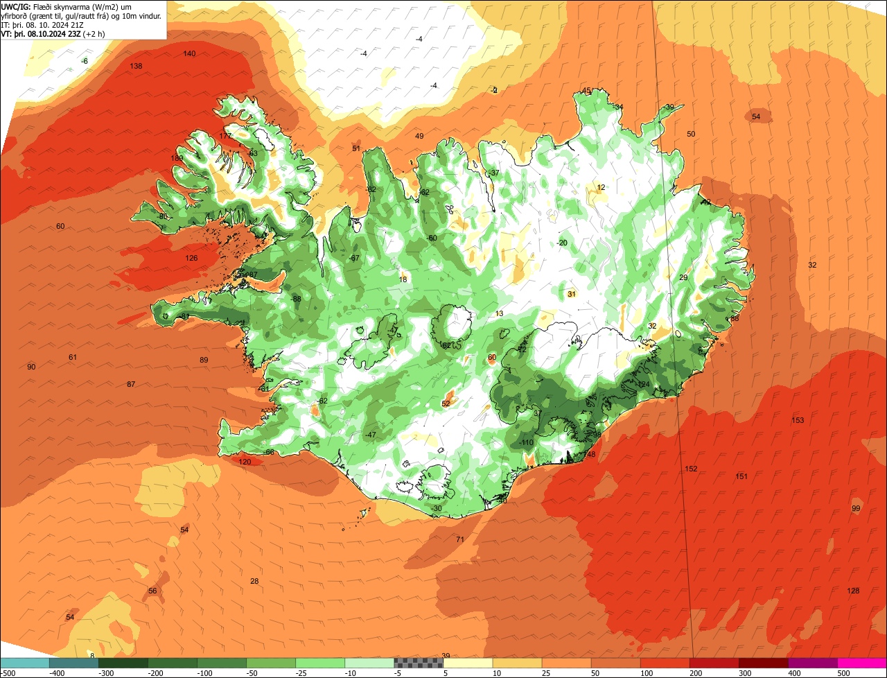This screenshot has width=887, height=678.
Task: Click the map value '13' in central Iceland
Action: click(x=500, y=314)
